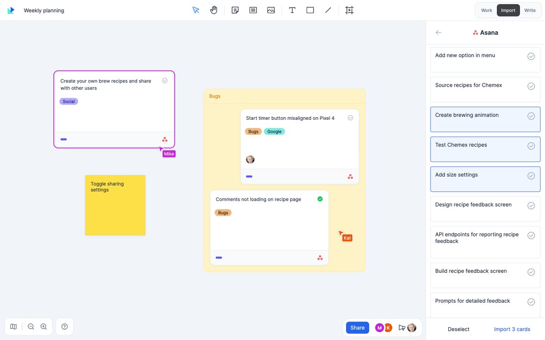Screen dimensions: 545x340
Task: Check off API endpoints for reporting task
Action: point(531,236)
